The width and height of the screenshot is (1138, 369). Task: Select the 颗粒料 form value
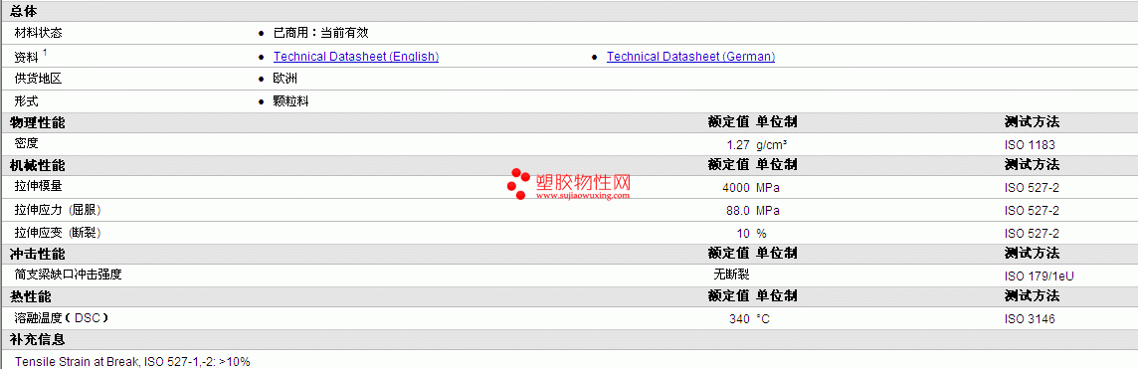point(291,101)
